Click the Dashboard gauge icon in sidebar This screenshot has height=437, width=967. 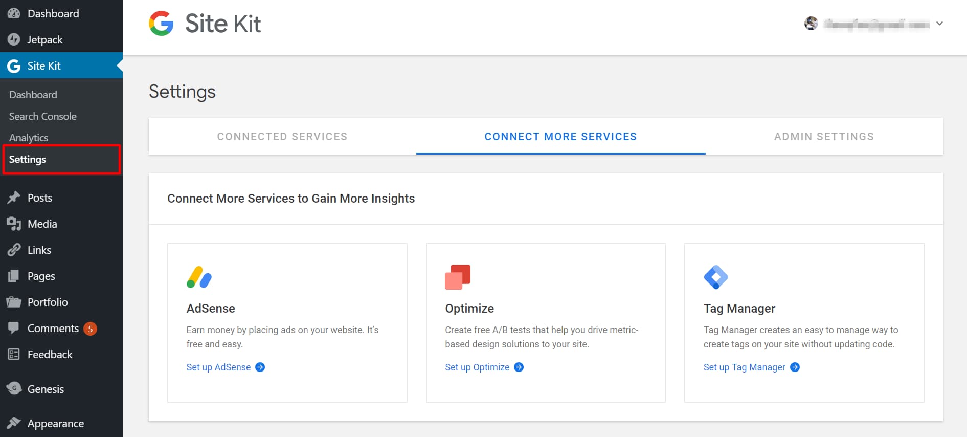click(x=14, y=13)
